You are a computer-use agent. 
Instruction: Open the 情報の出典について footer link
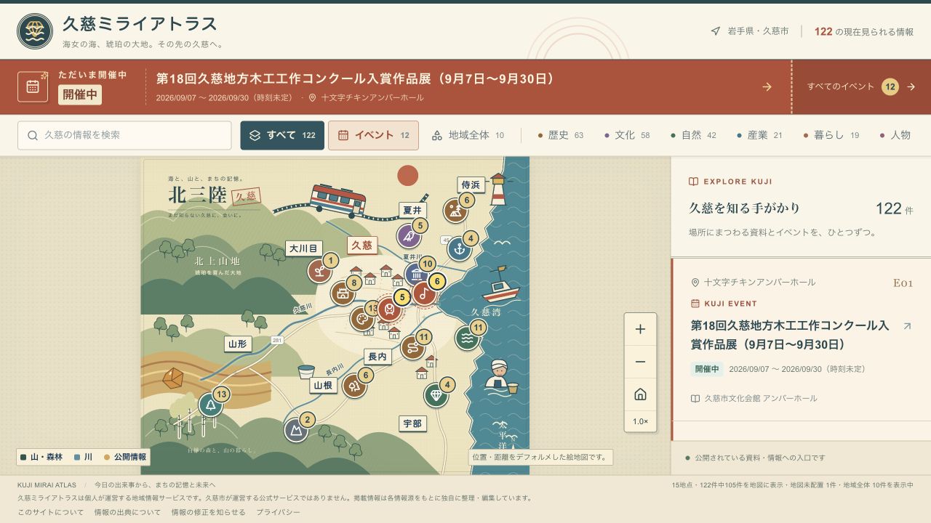(127, 512)
